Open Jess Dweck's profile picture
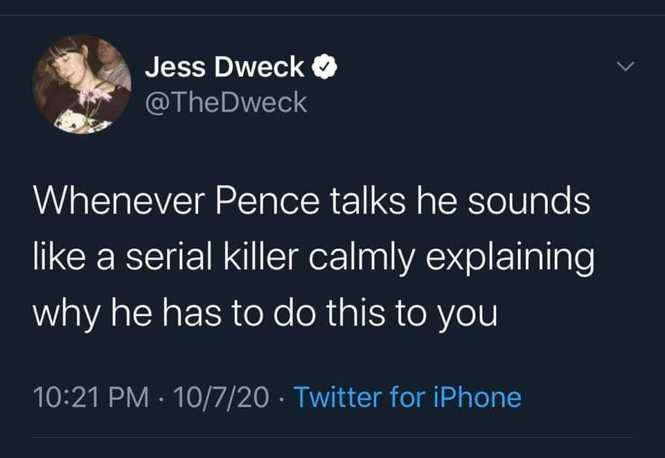The height and width of the screenshot is (458, 665). [x=82, y=85]
